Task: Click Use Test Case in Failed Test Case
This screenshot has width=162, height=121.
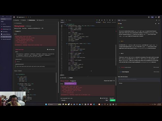Action: click(x=51, y=49)
